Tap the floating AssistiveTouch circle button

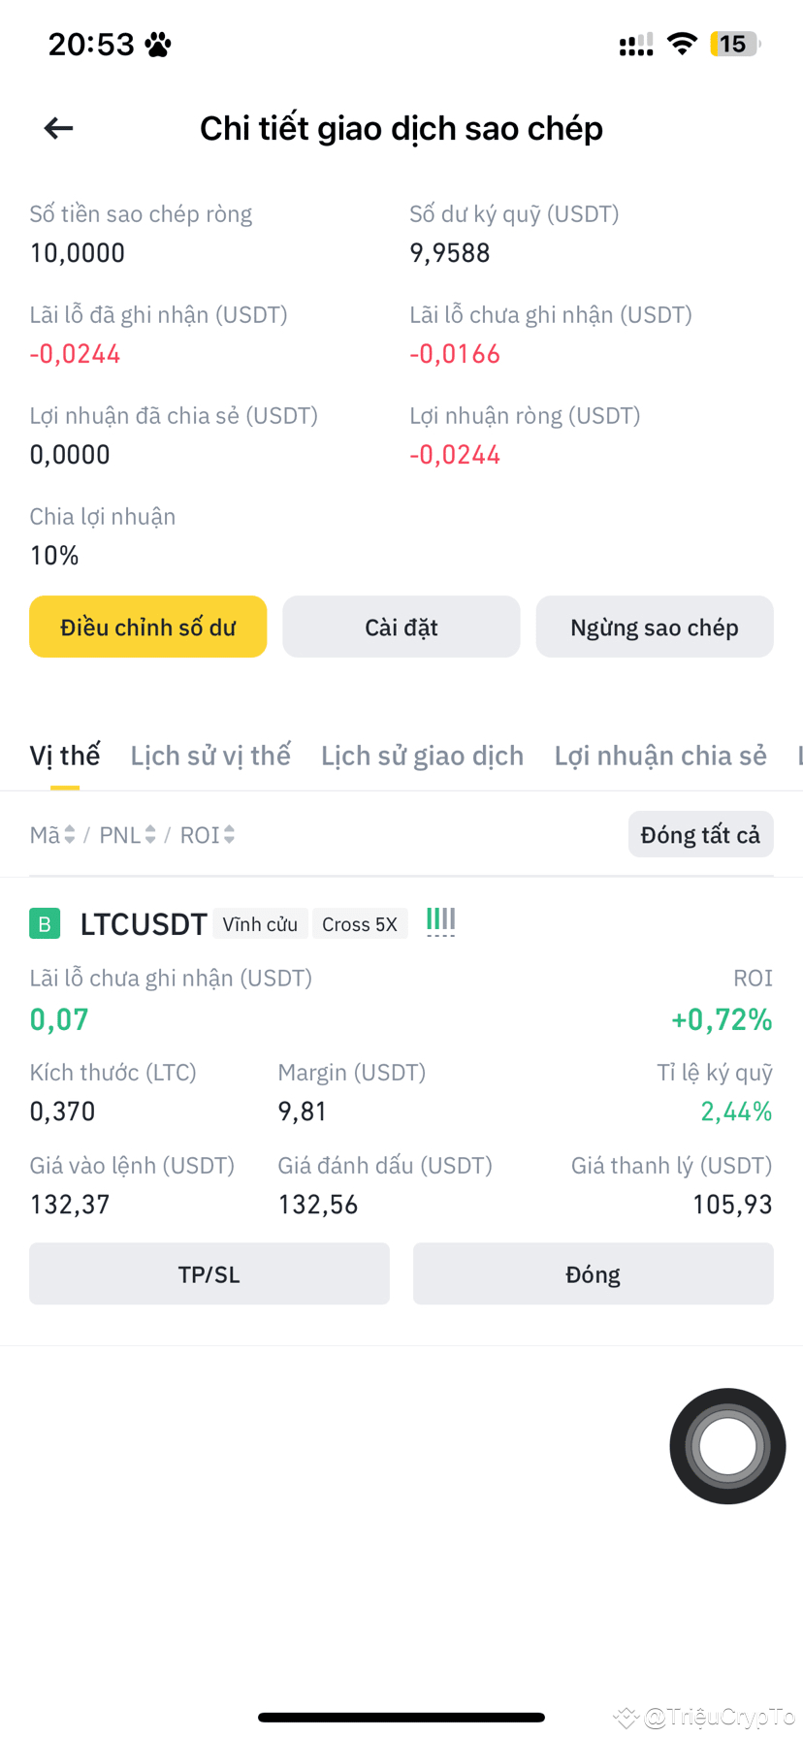pyautogui.click(x=727, y=1445)
